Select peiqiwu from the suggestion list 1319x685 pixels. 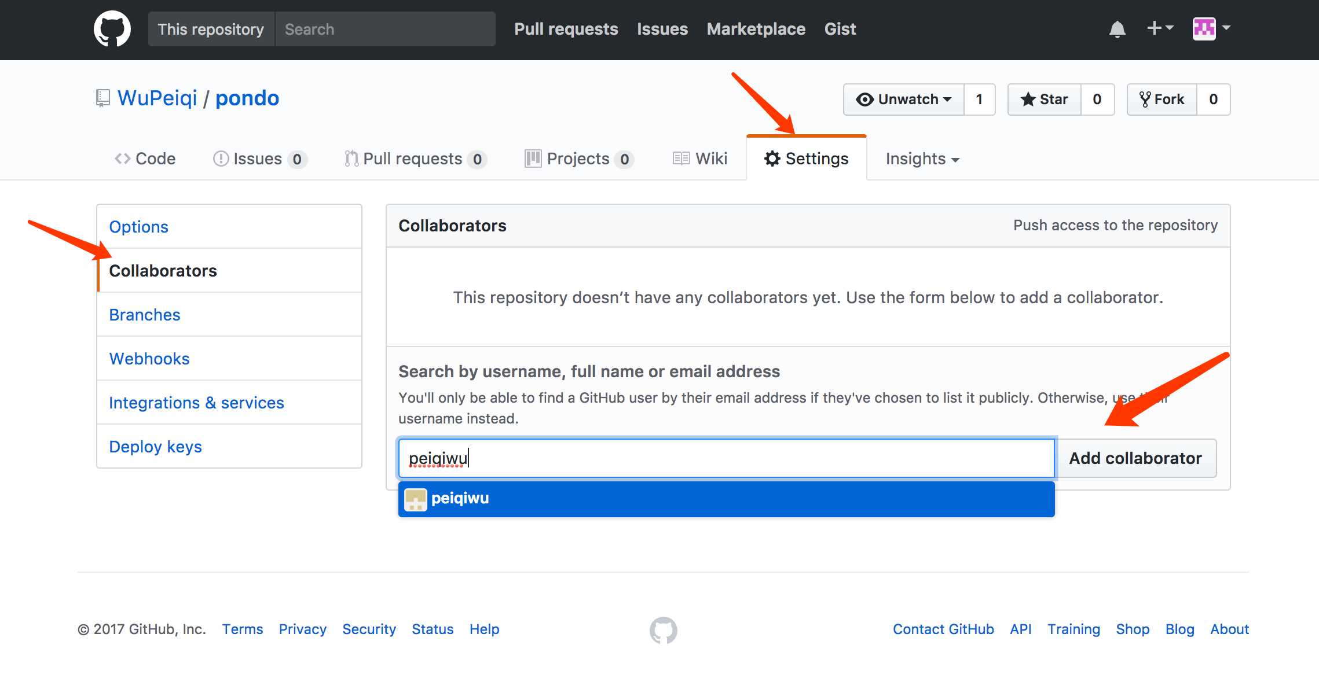pos(726,499)
